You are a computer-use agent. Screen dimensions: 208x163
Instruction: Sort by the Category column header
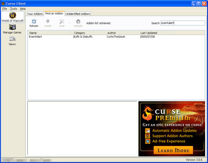tap(89, 33)
